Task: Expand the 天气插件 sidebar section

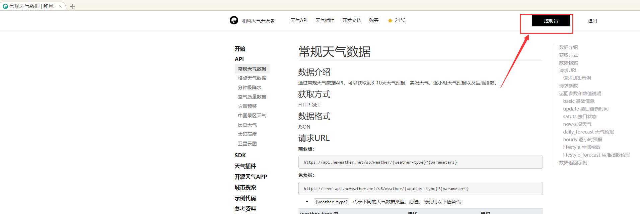Action: pyautogui.click(x=245, y=166)
